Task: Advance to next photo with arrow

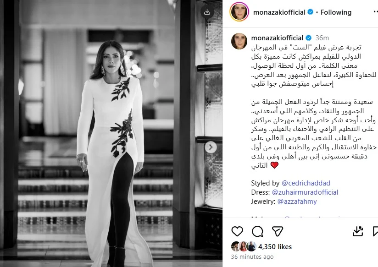Action: pos(211,147)
